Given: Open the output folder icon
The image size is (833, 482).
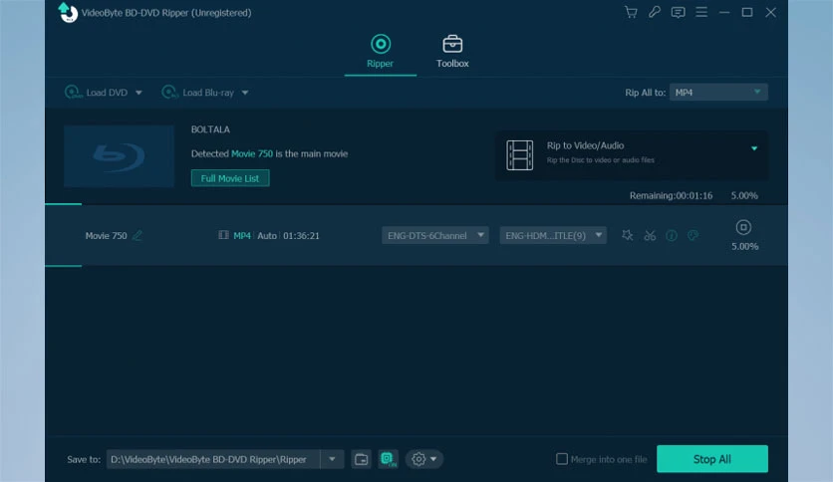Looking at the screenshot, I should 362,459.
